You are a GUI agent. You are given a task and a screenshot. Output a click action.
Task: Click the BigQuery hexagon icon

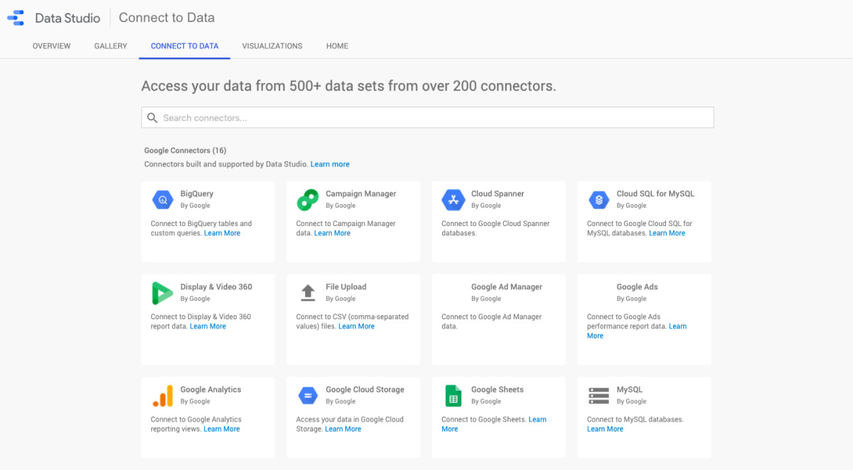[x=163, y=200]
